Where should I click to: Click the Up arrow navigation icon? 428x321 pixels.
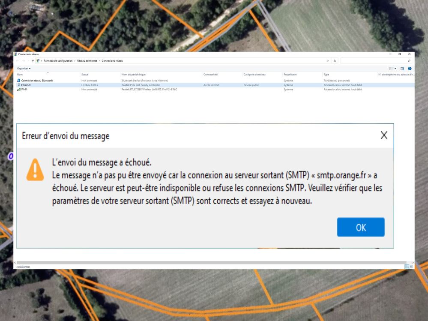(33, 61)
